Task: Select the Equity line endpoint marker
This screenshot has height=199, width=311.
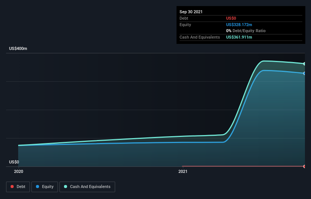Action: click(305, 73)
